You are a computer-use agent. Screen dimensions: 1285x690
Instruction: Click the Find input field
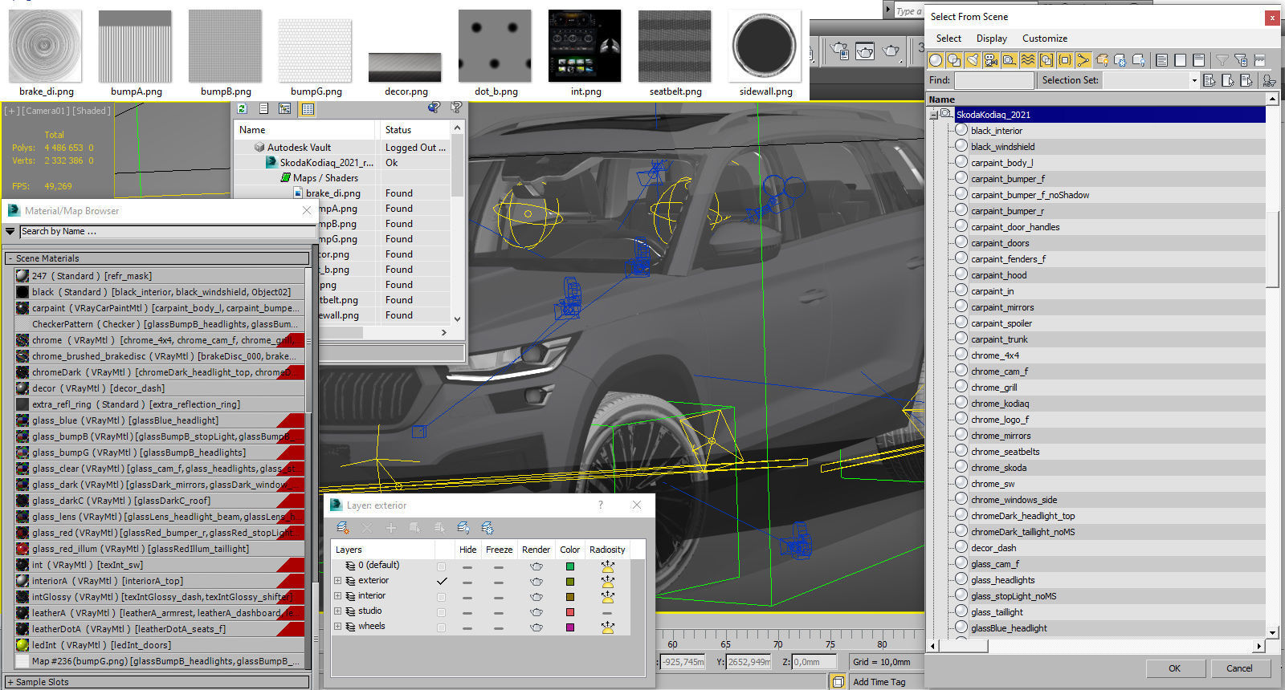[x=993, y=80]
